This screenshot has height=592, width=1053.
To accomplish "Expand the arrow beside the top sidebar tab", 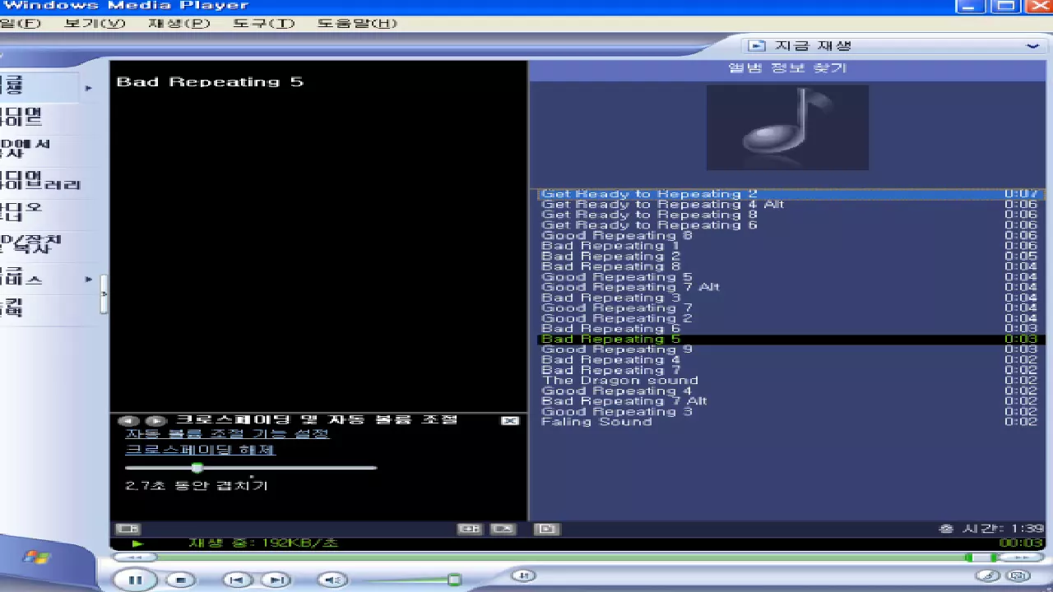I will coord(89,87).
